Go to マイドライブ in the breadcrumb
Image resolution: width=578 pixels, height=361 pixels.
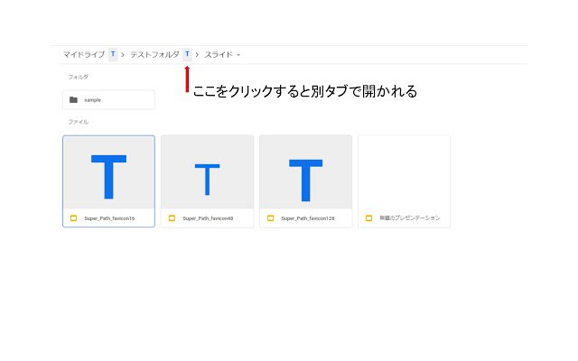pos(84,54)
